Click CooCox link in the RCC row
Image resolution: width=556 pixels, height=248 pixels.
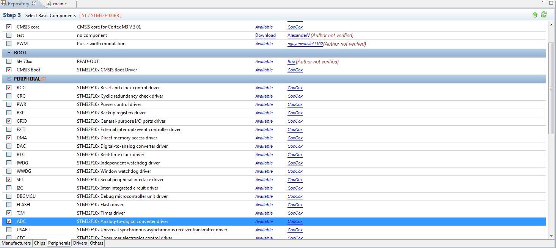coord(295,88)
